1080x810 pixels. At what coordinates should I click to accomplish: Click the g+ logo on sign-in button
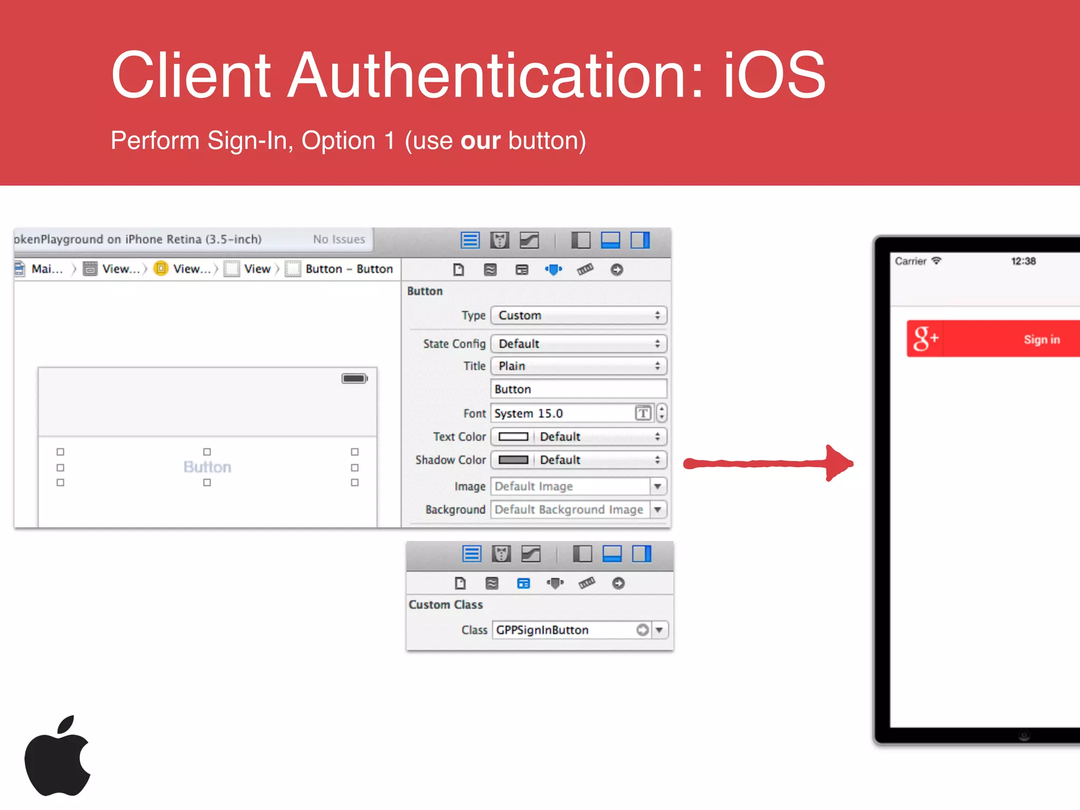926,339
